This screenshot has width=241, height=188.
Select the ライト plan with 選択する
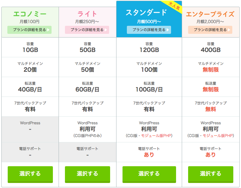87,175
